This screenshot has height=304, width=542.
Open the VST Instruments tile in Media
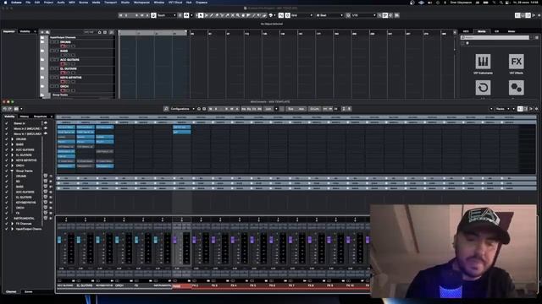coord(483,62)
